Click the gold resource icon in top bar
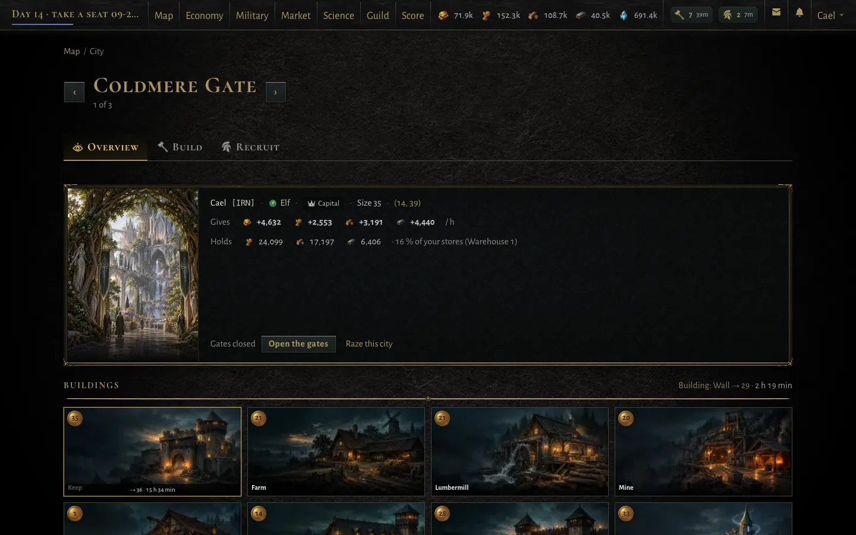 (x=443, y=15)
